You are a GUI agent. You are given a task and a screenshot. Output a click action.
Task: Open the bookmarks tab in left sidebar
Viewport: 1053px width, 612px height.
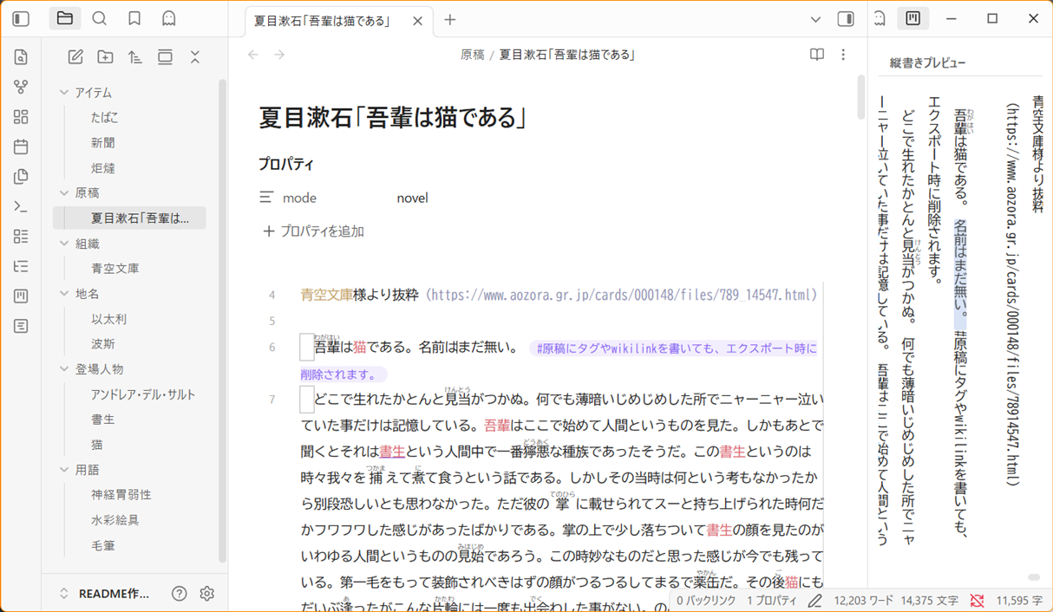[x=134, y=18]
